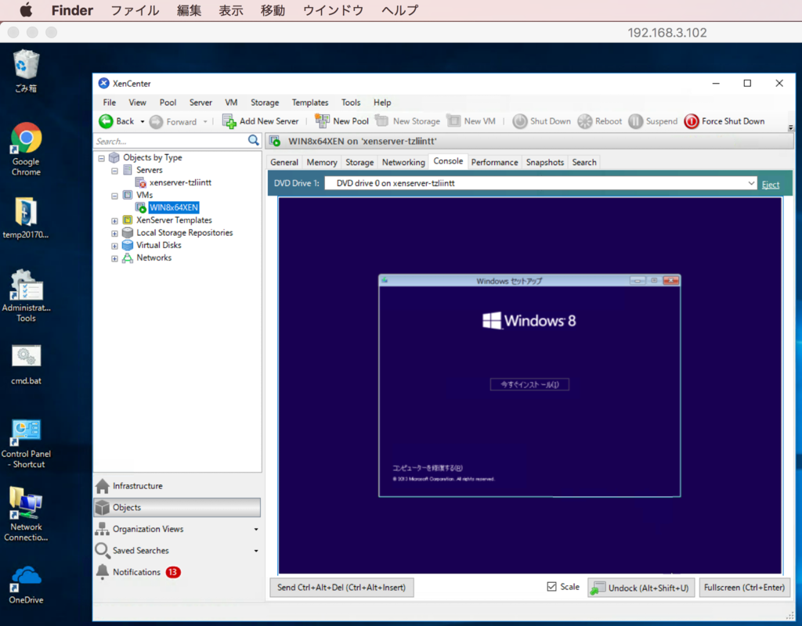
Task: Open the macOS Apple menu
Action: [26, 10]
